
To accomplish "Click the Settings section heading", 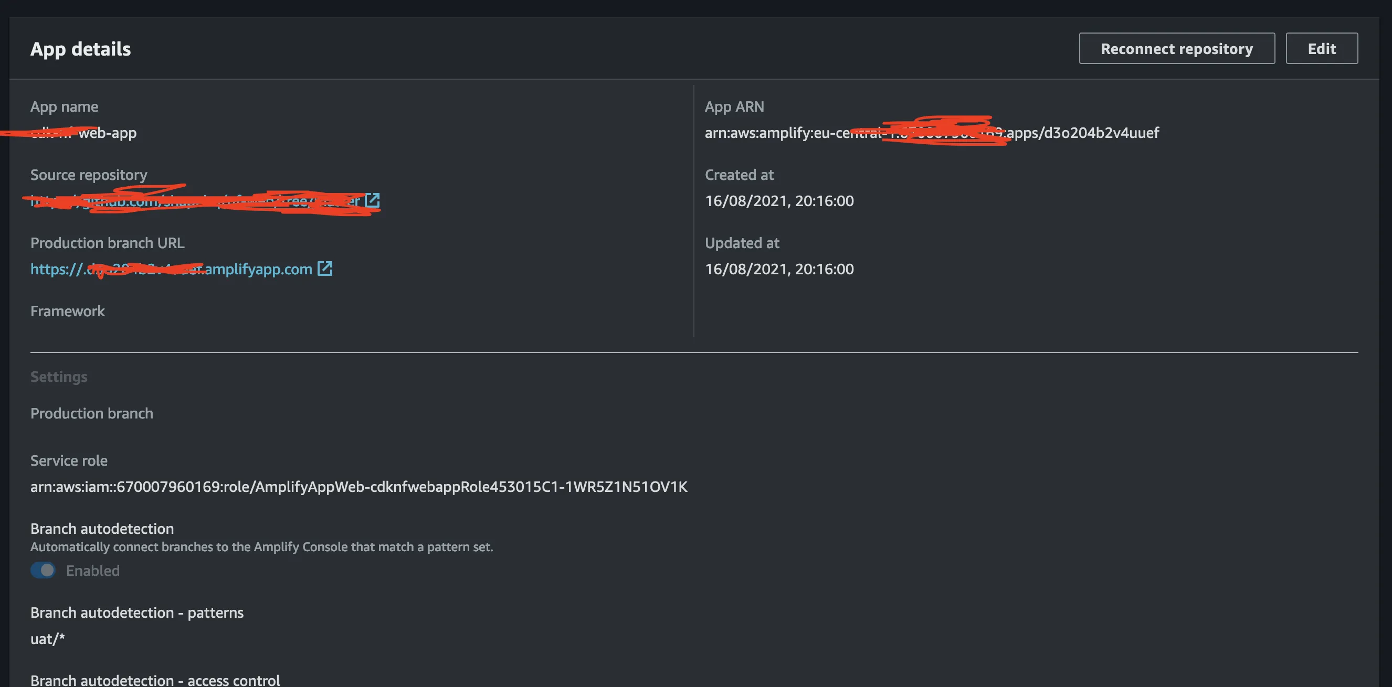I will (x=58, y=377).
